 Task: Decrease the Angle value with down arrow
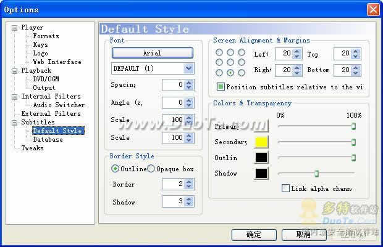[x=188, y=105]
